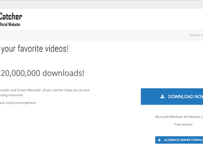The width and height of the screenshot is (203, 159).
Task: Click the download icon in DOWNLOAD NOW button
Action: pyautogui.click(x=162, y=96)
